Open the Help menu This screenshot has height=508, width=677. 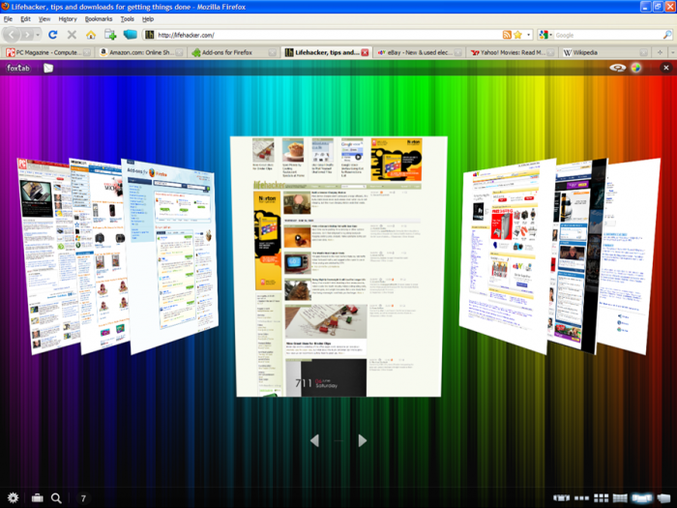pos(148,19)
